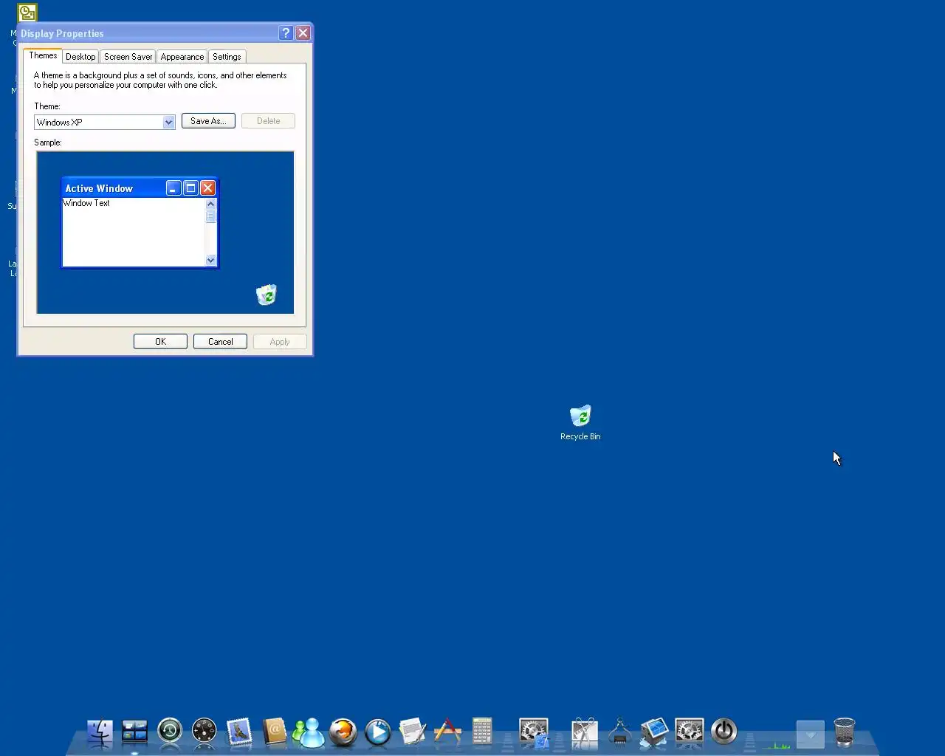Open the stacks arrow docklet in the dock
This screenshot has width=945, height=756.
coord(810,734)
